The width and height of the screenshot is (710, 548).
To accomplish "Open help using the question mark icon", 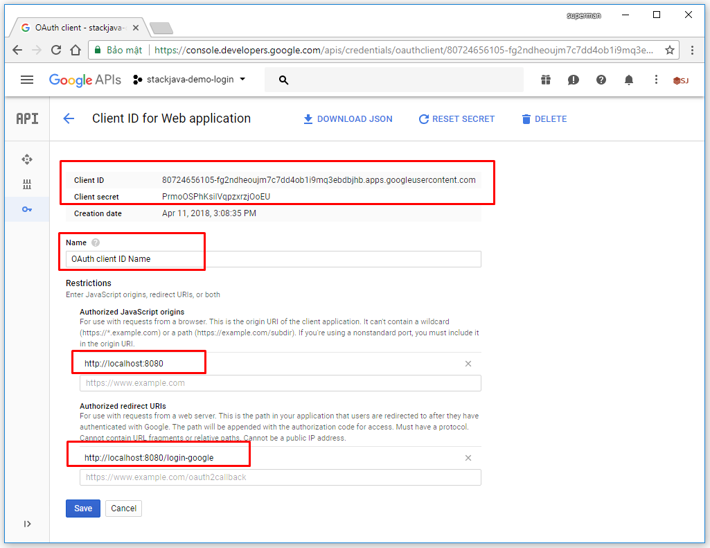I will coord(601,80).
